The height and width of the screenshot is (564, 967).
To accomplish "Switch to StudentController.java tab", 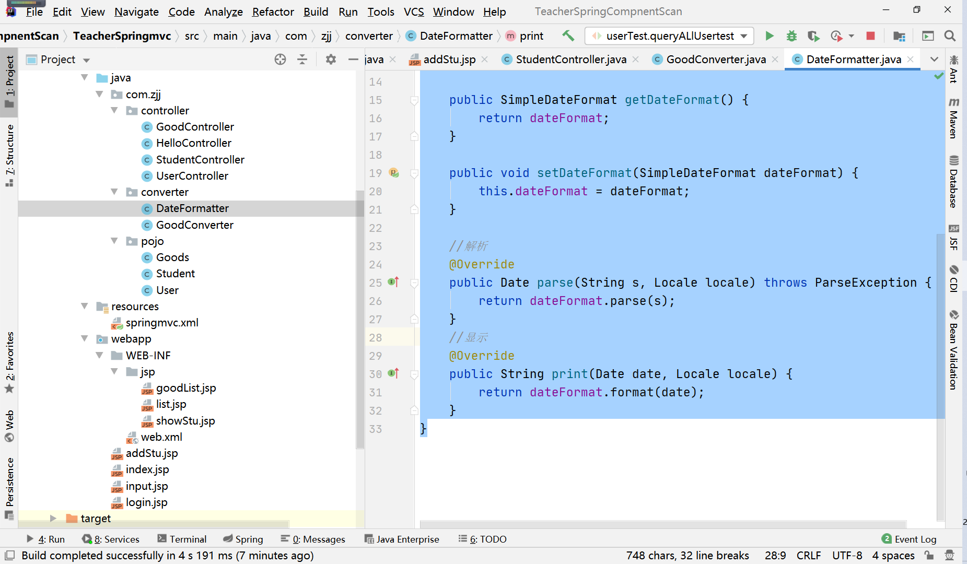I will [x=570, y=60].
